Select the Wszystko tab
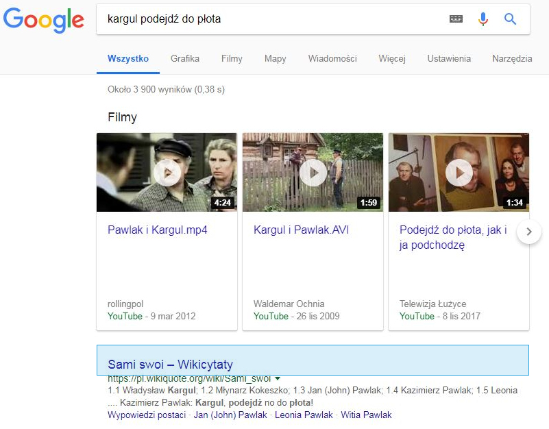Screen dimensions: 549x429 [x=128, y=58]
